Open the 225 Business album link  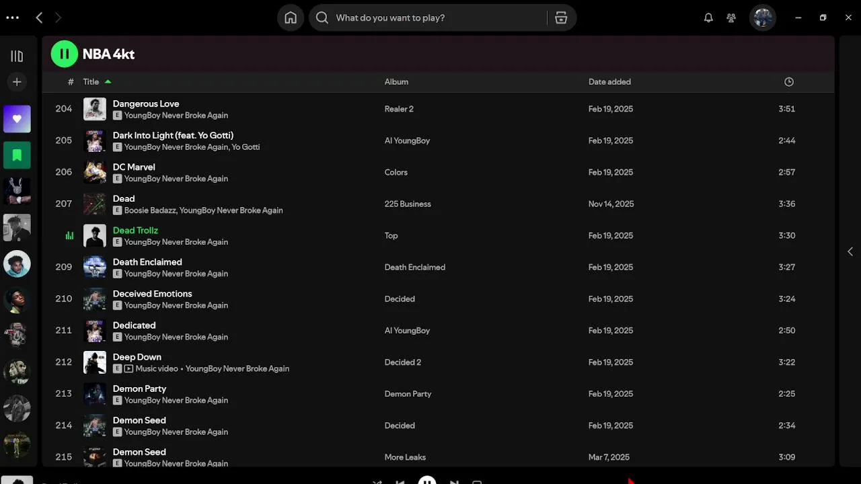click(x=408, y=204)
